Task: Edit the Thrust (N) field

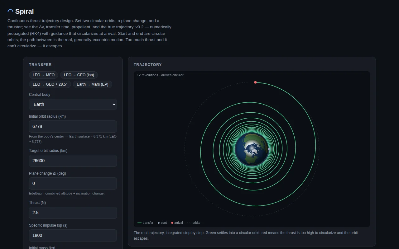Action: (73, 213)
